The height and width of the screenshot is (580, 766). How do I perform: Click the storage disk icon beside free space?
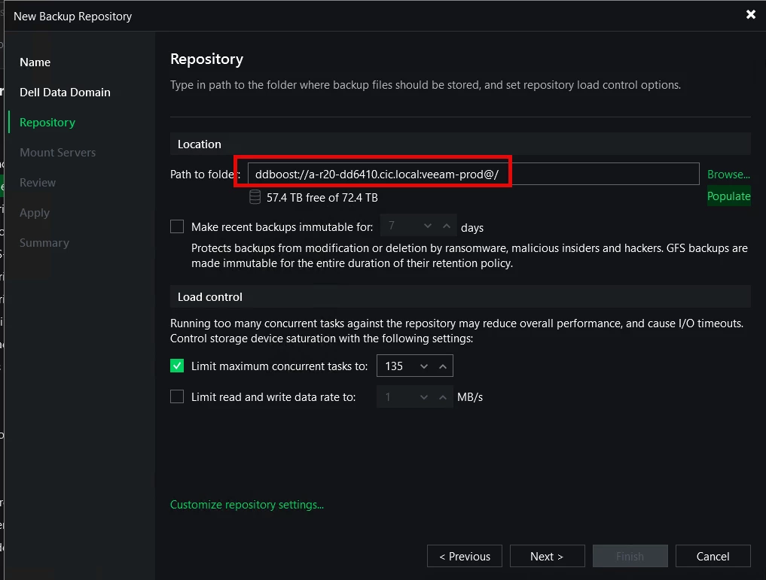pos(255,198)
